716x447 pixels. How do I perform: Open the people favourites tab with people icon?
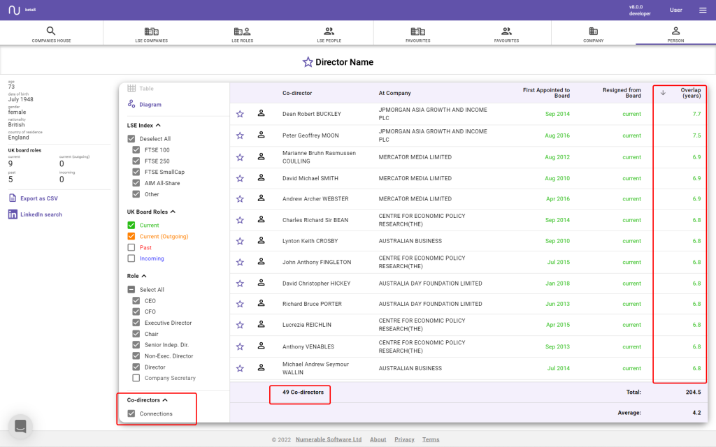506,34
